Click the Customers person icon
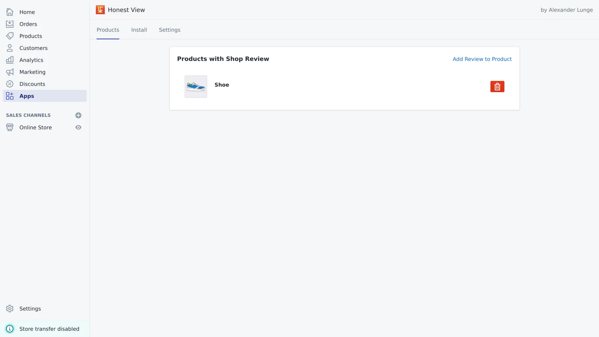This screenshot has width=599, height=337. [10, 48]
